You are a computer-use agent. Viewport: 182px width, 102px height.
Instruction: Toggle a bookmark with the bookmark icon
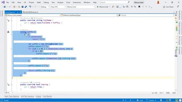(x=139, y=7)
